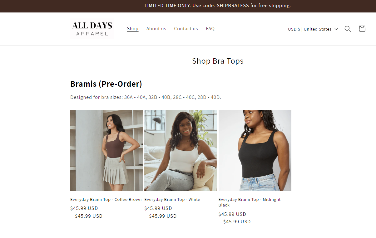This screenshot has width=376, height=238.
Task: Open the search magnifier icon
Action: (x=348, y=29)
